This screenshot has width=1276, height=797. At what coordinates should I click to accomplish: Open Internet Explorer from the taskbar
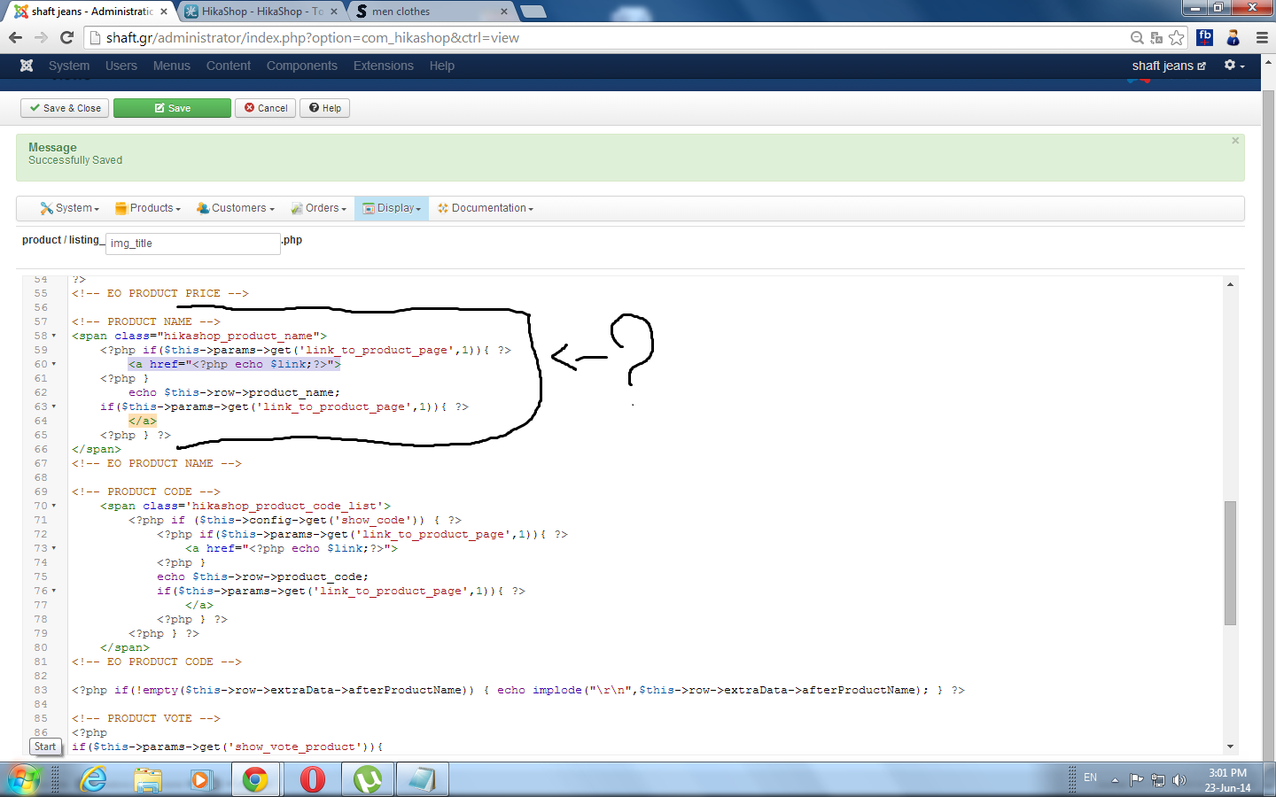click(x=93, y=779)
